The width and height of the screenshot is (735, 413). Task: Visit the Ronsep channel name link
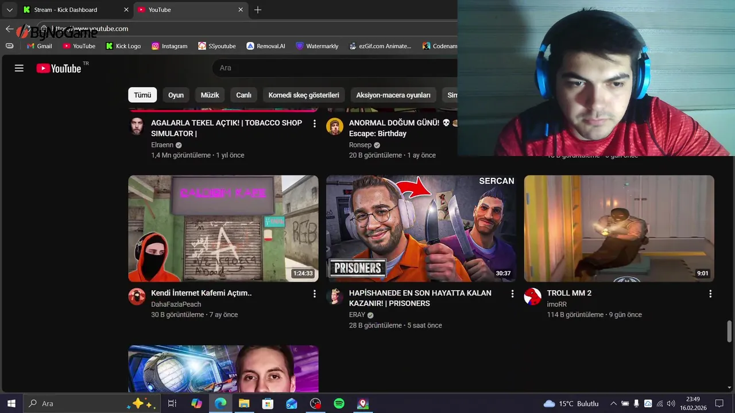pos(360,145)
